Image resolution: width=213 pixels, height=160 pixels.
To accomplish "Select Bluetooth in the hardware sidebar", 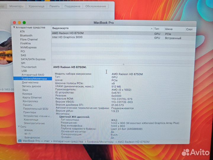I will click(26, 35).
